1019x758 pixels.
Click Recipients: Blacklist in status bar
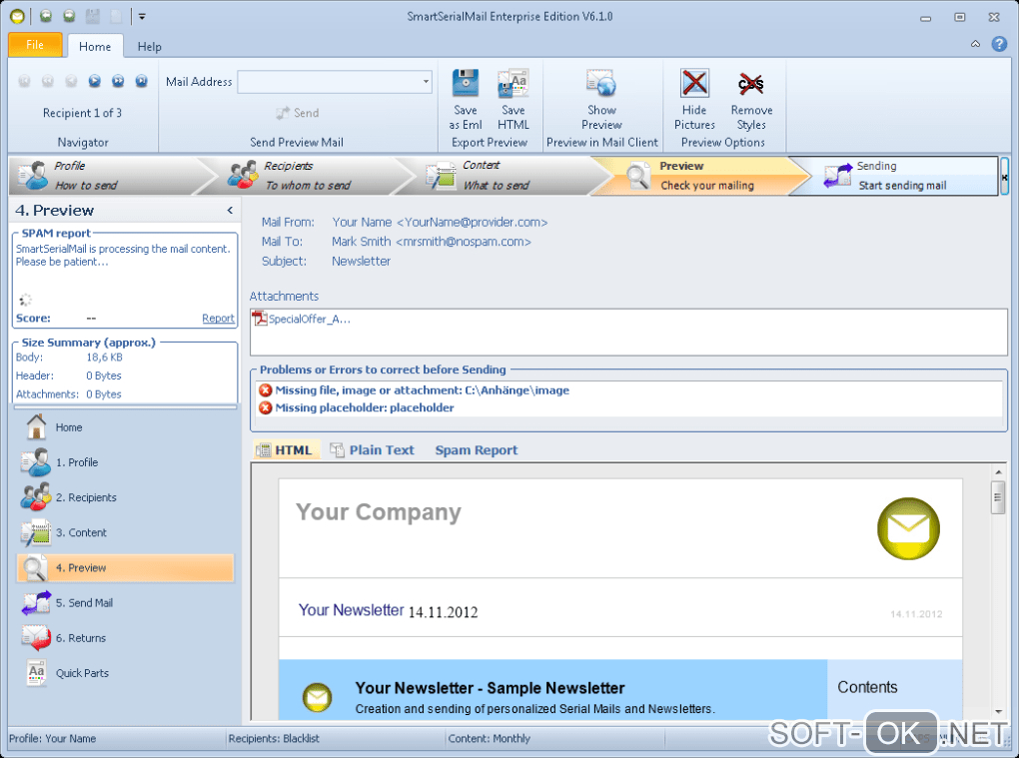pyautogui.click(x=274, y=738)
